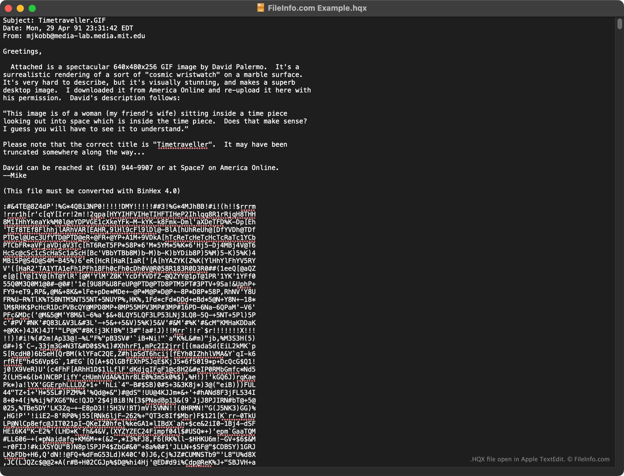Click the scrollbar track near the bottom

620,418
